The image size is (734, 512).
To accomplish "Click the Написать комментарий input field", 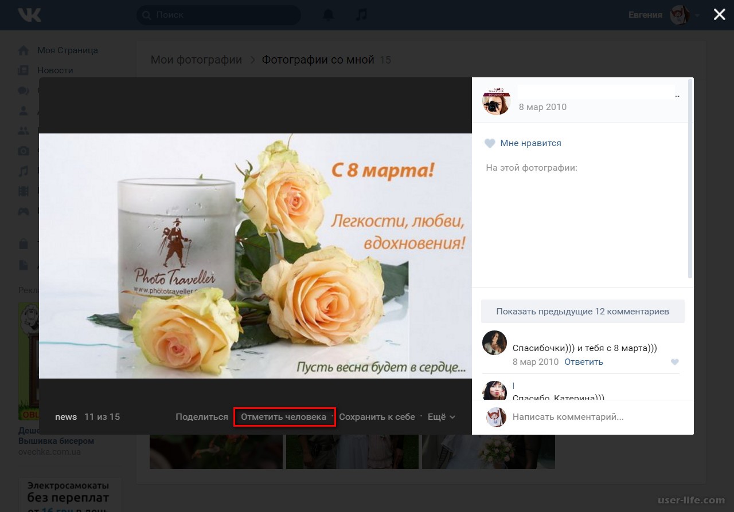I will pos(596,417).
